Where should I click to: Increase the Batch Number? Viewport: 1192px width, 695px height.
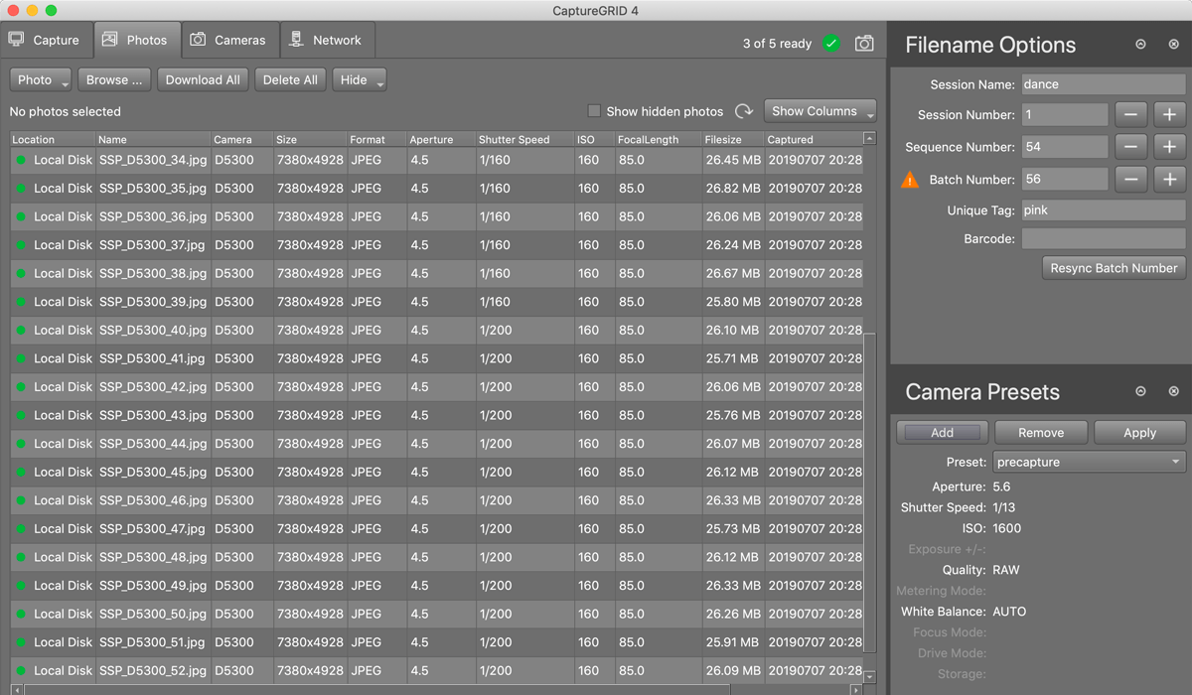pyautogui.click(x=1169, y=180)
